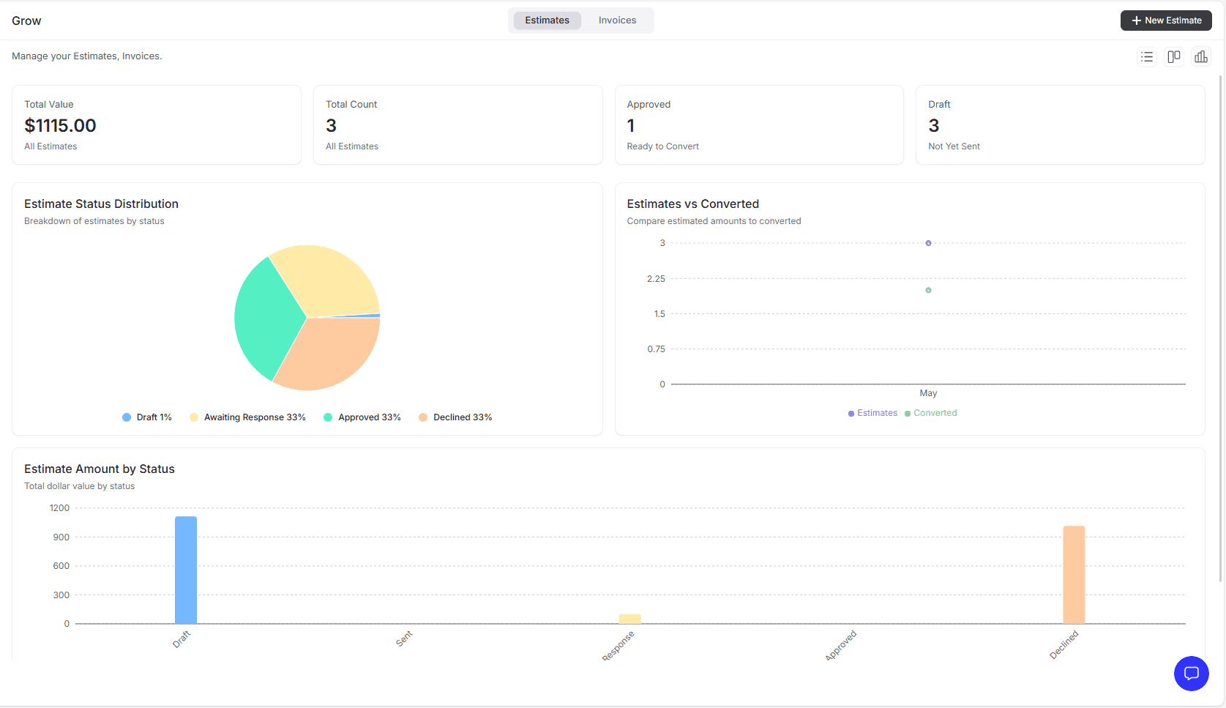The image size is (1226, 708).
Task: Click the purple Estimates data point
Action: (x=928, y=242)
